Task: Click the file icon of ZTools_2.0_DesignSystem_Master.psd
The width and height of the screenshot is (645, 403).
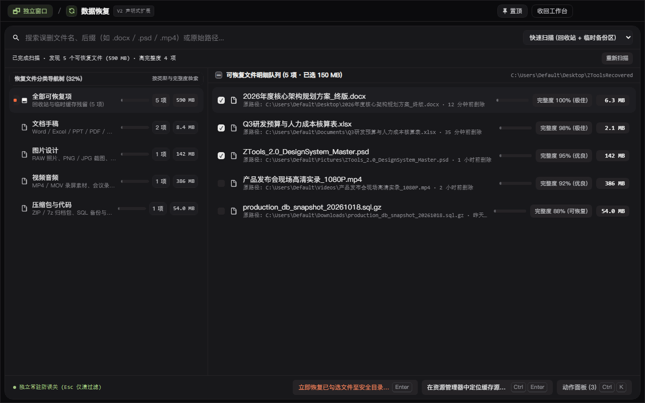Action: [x=234, y=156]
